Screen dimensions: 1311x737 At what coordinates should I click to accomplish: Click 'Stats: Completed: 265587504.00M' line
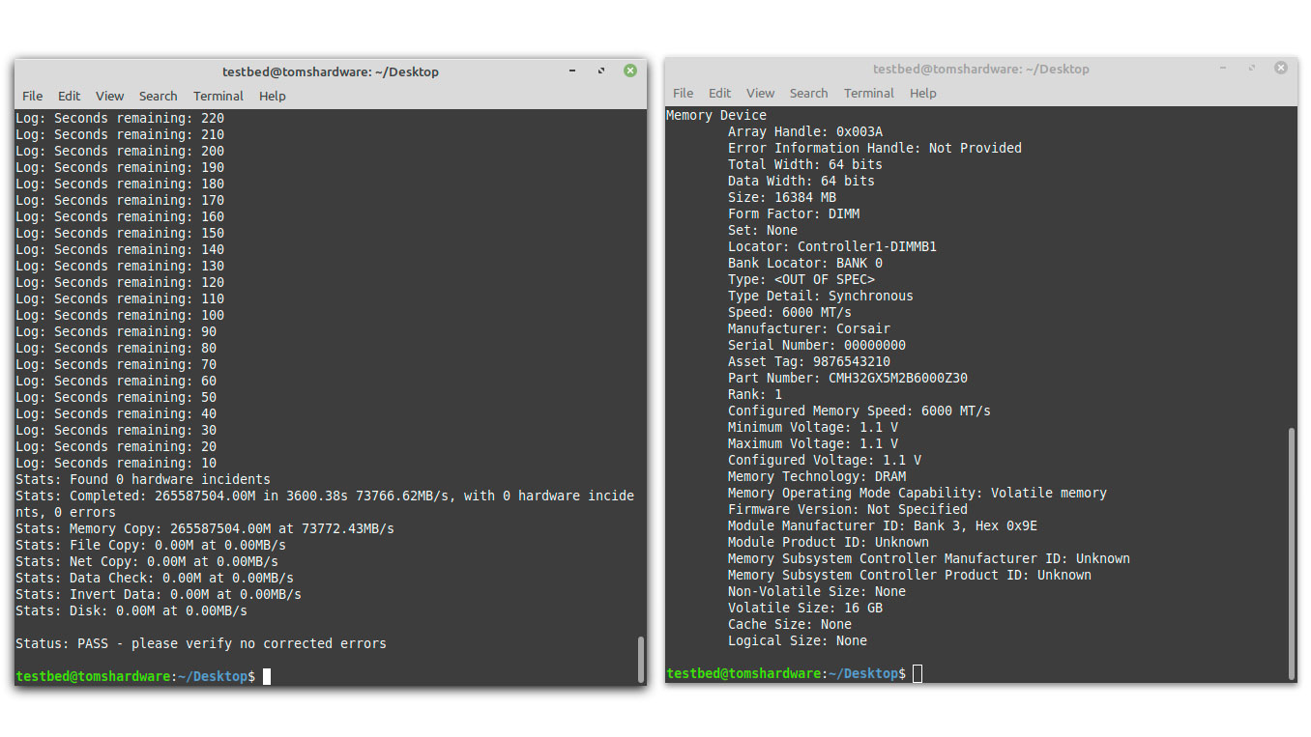pyautogui.click(x=325, y=503)
